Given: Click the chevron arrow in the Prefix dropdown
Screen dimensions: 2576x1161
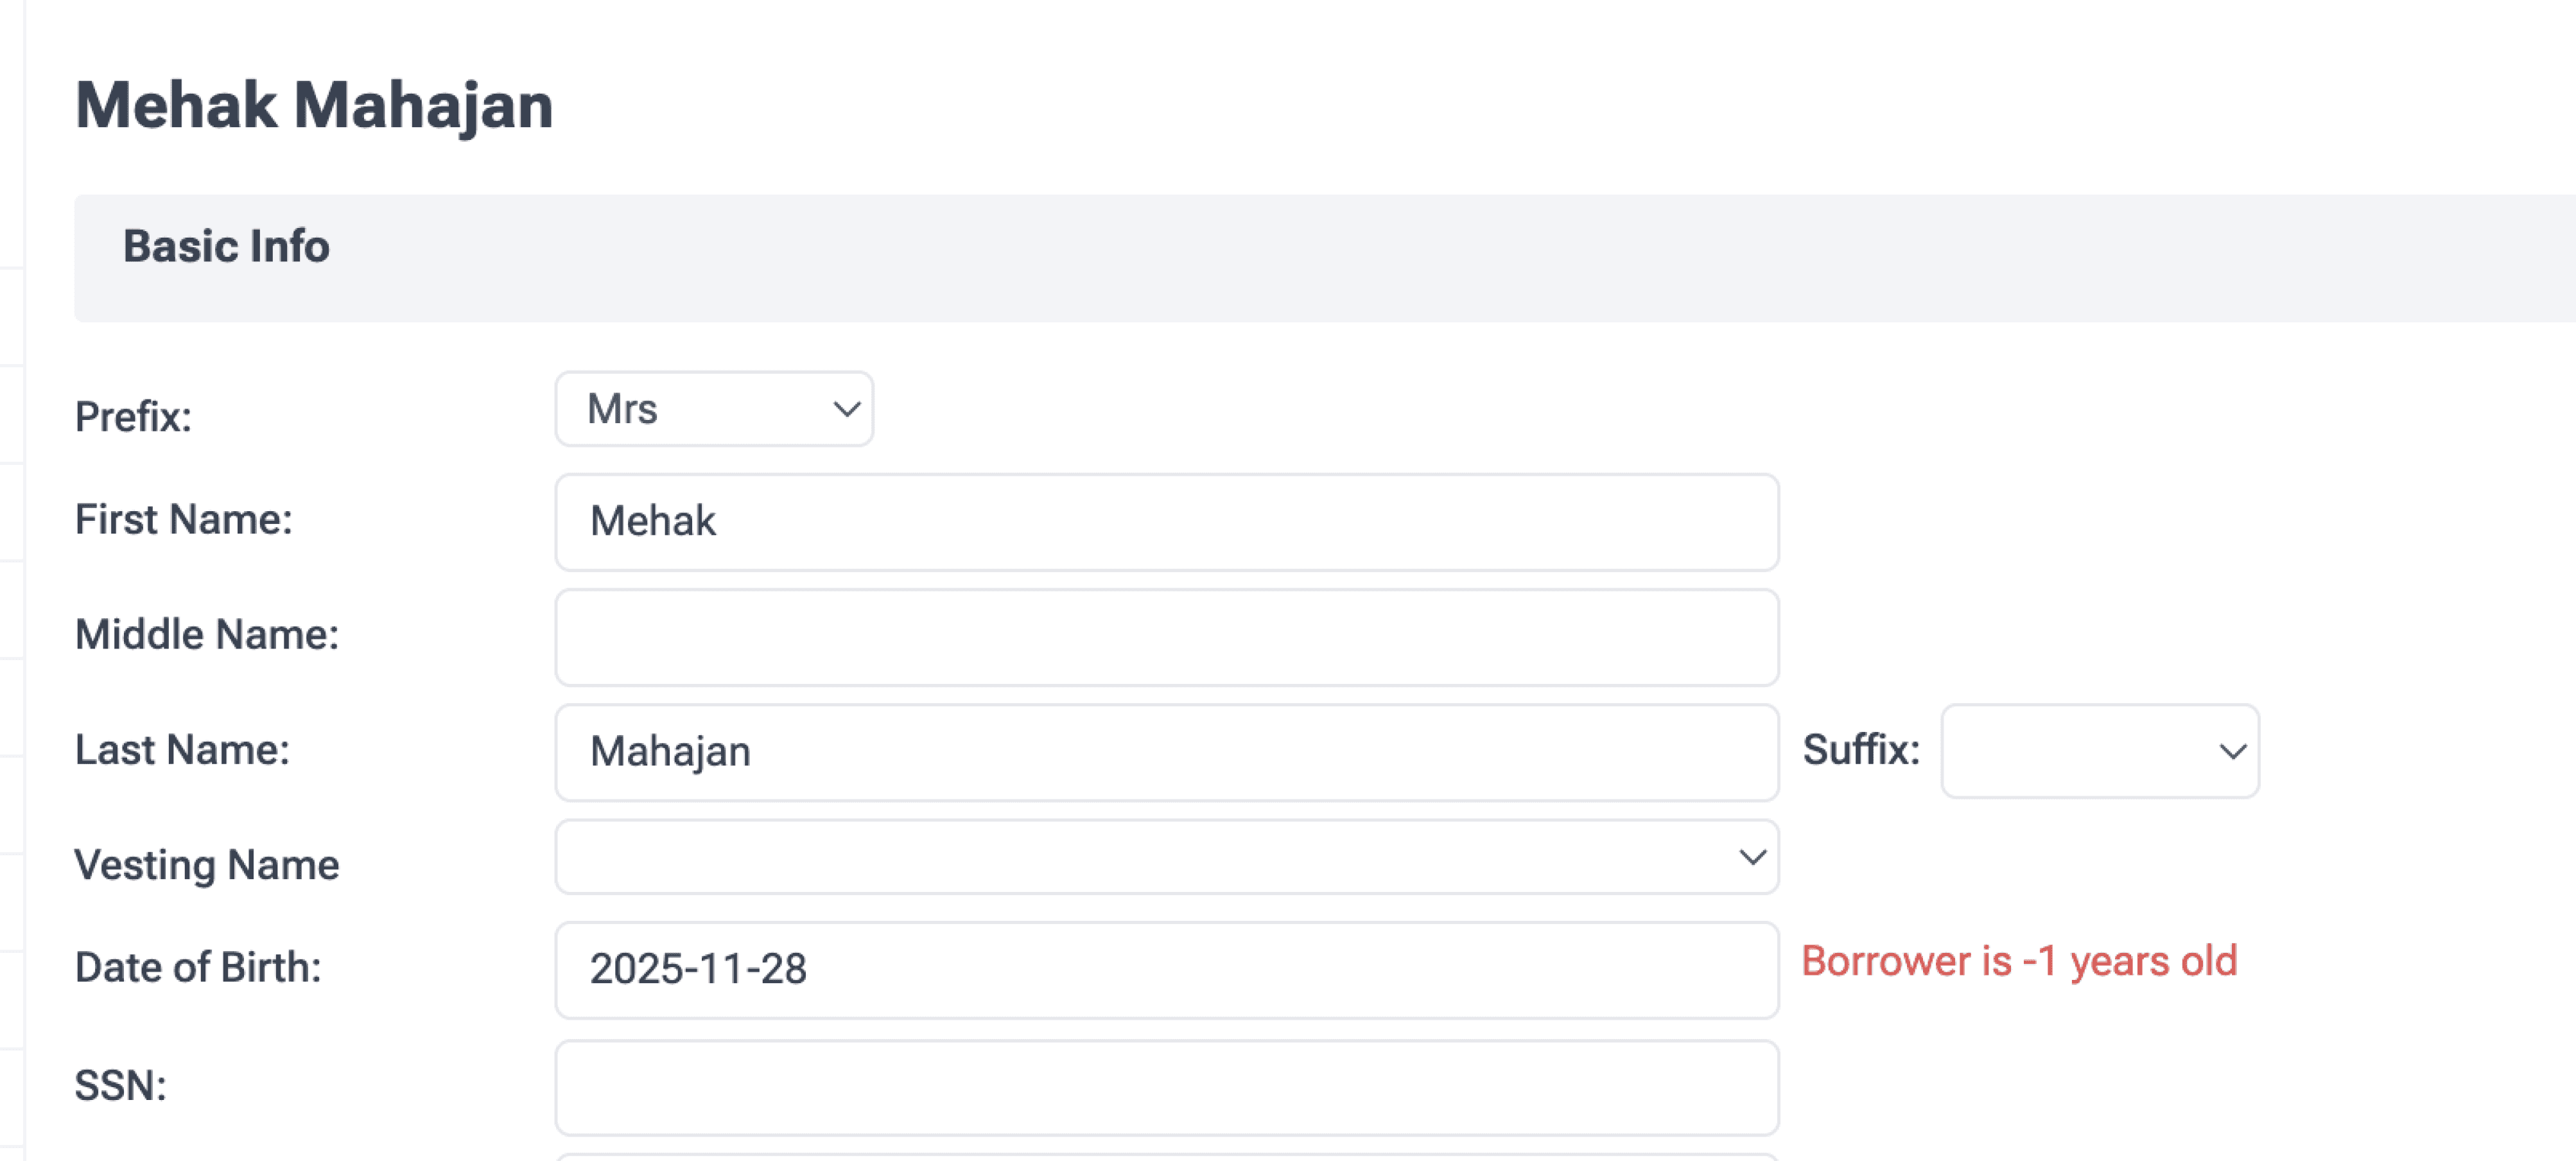Looking at the screenshot, I should [846, 409].
